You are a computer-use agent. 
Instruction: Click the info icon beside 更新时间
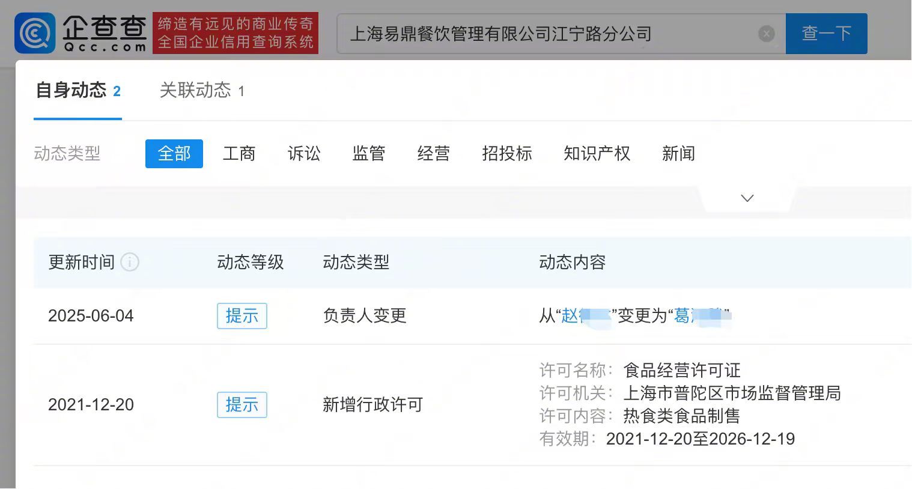130,262
